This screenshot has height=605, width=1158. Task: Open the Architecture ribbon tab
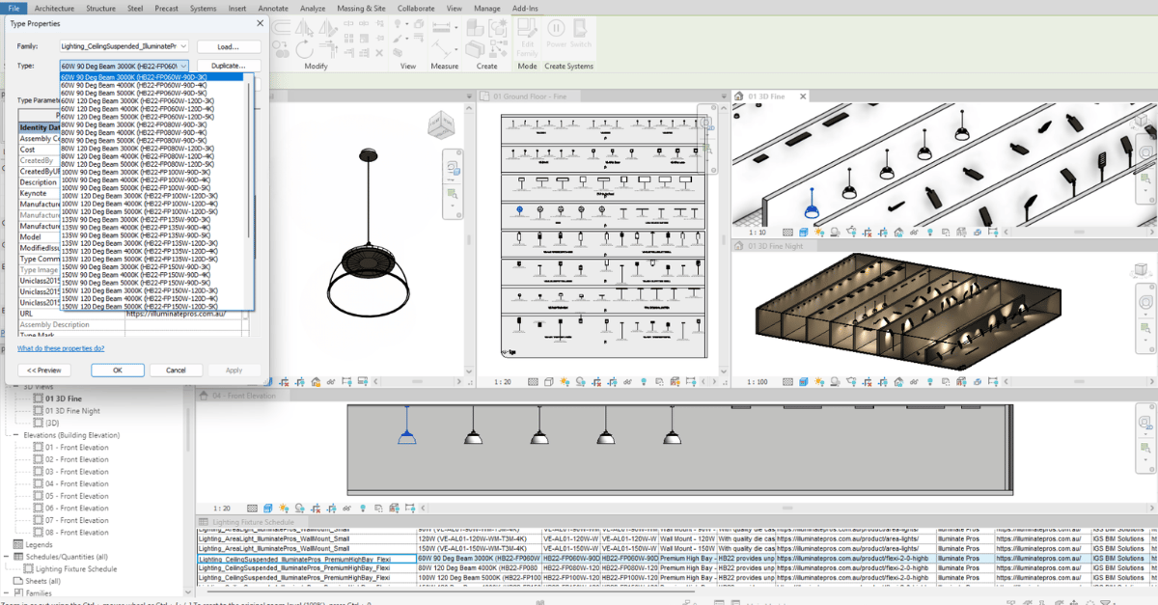pos(54,8)
